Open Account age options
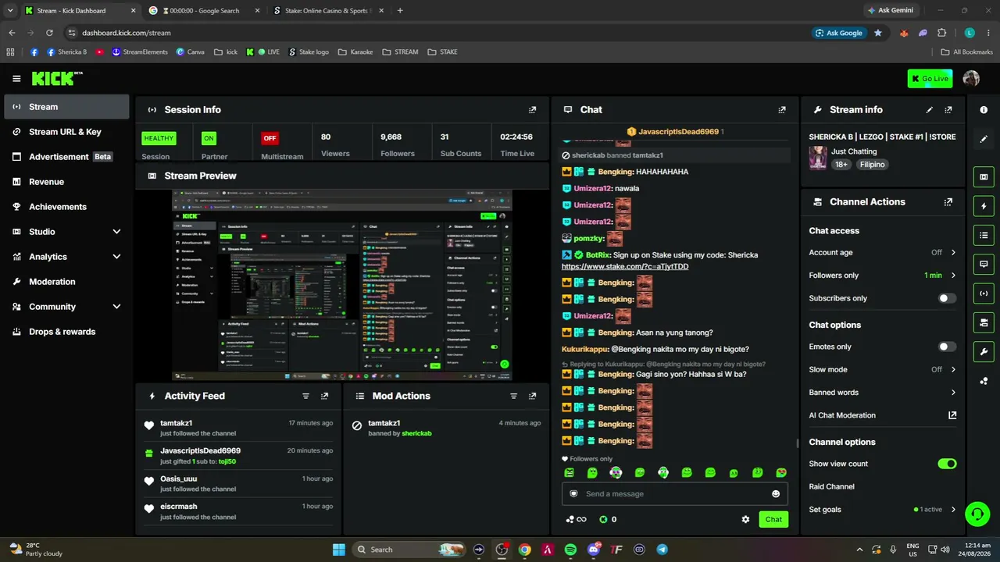 [x=883, y=253]
